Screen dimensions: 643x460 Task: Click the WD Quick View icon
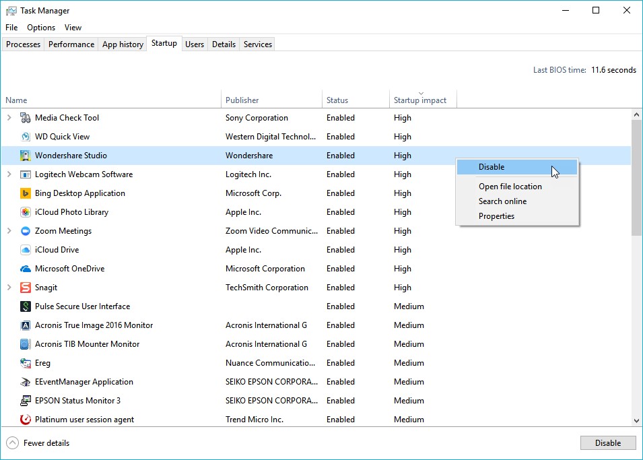pyautogui.click(x=26, y=137)
